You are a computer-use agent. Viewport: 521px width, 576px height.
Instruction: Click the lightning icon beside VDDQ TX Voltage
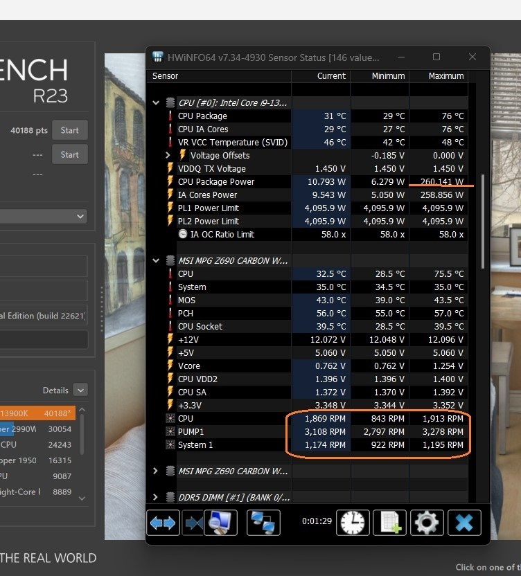pos(170,168)
